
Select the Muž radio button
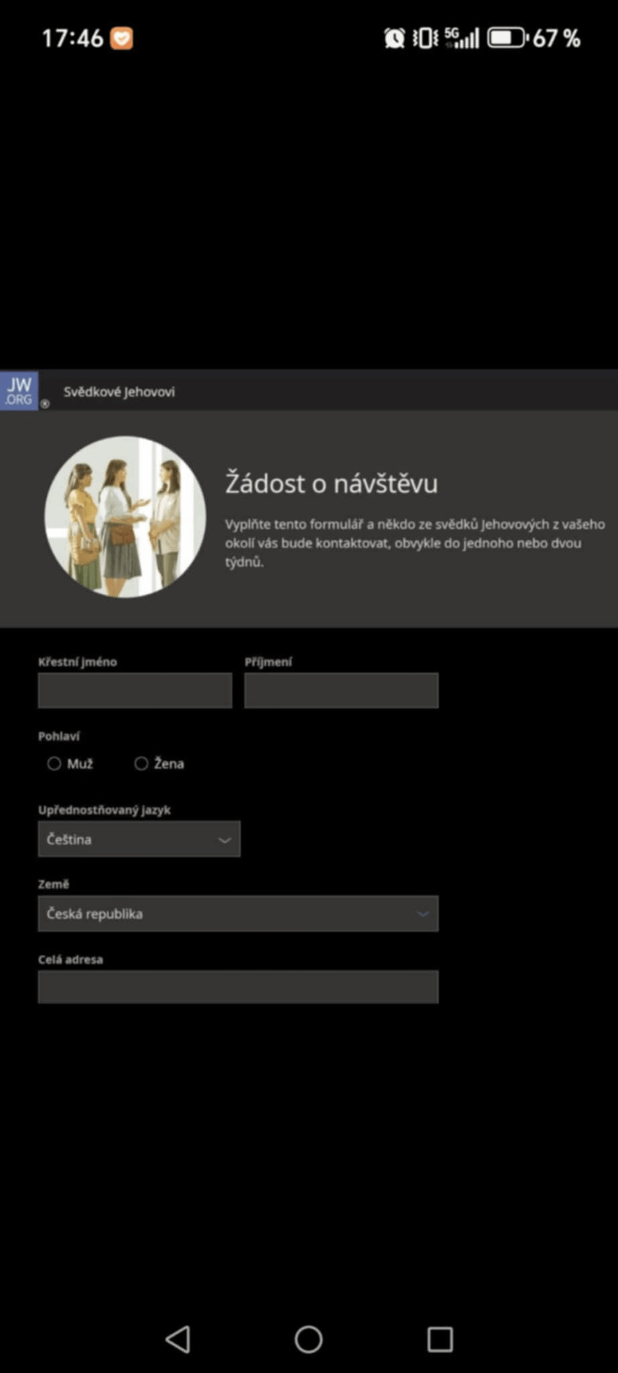click(x=54, y=764)
